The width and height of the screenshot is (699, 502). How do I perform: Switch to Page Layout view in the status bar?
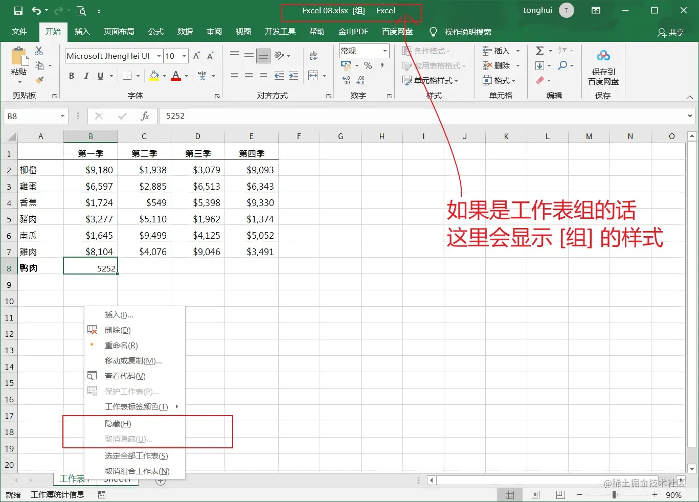[x=535, y=495]
